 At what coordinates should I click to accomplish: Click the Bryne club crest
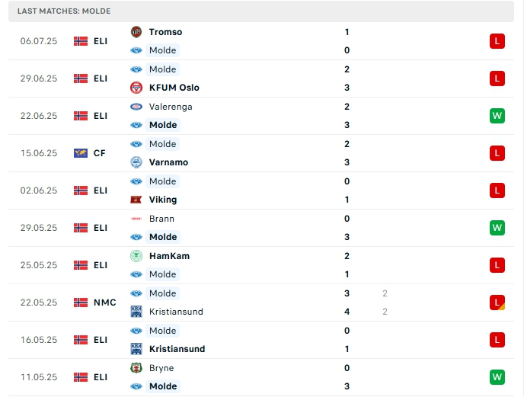click(x=136, y=368)
